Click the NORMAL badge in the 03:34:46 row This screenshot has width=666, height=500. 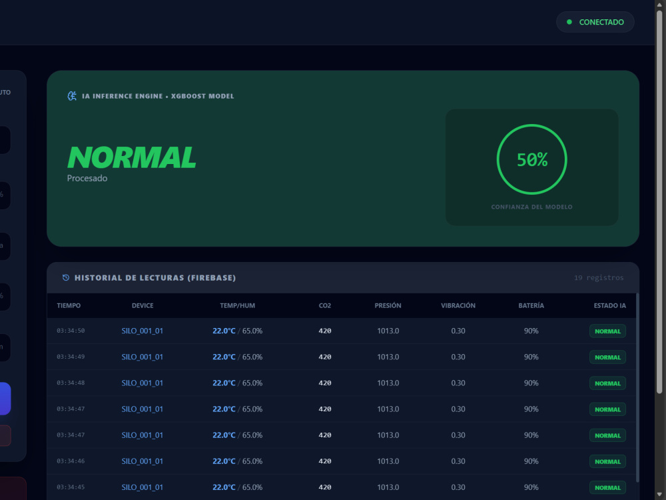(x=607, y=462)
